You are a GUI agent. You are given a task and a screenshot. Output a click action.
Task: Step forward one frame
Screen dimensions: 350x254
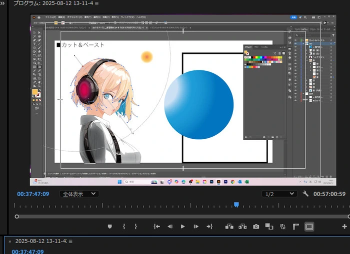point(196,227)
